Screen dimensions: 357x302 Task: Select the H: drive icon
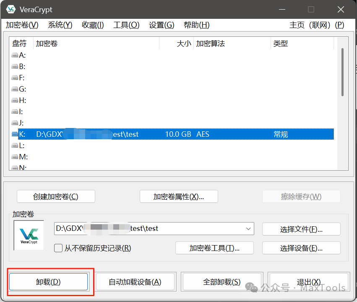(x=15, y=100)
